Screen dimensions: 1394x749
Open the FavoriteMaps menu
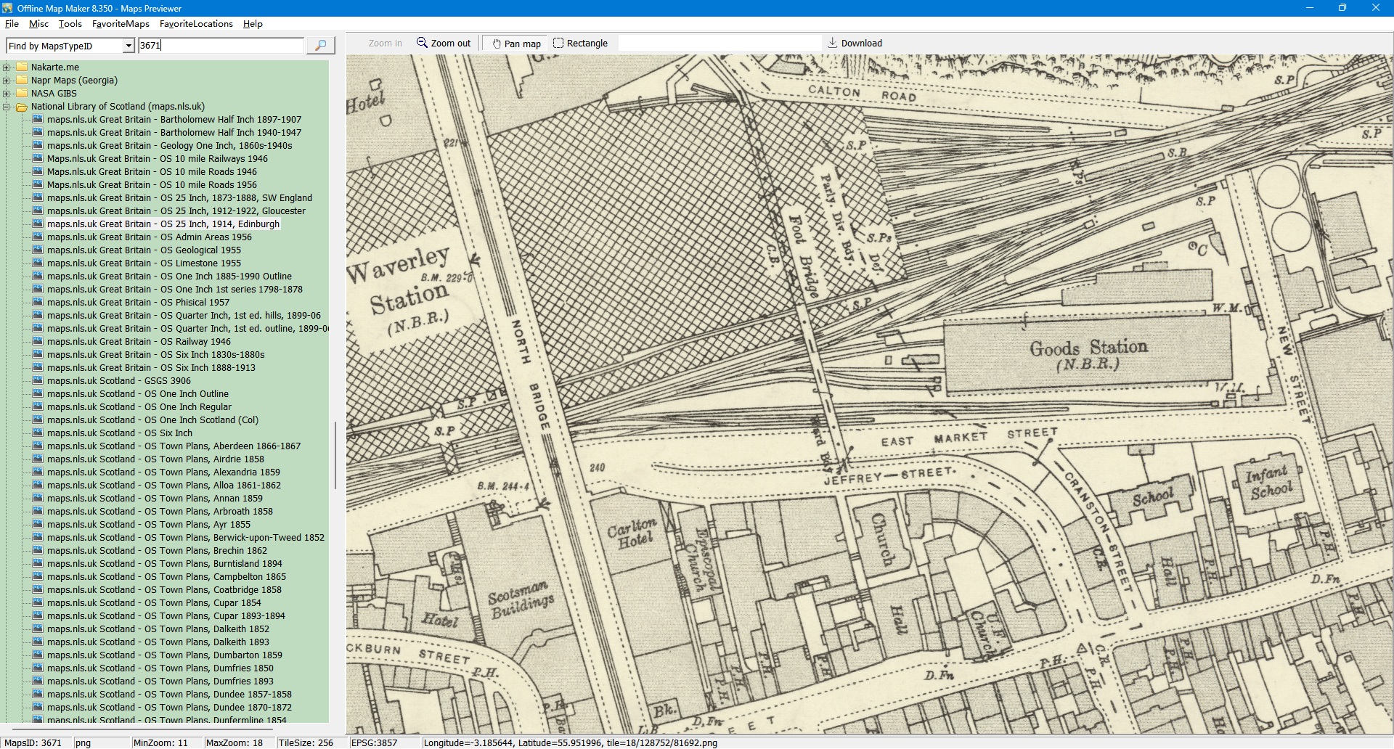[x=121, y=24]
